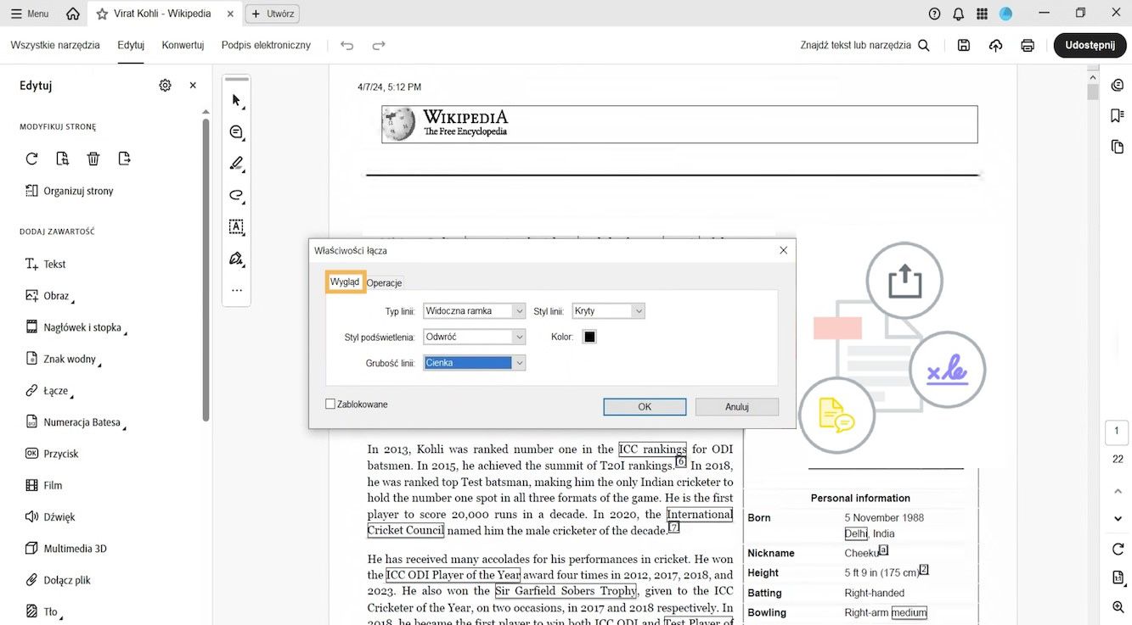Pick the highlighter pen tool

[237, 164]
